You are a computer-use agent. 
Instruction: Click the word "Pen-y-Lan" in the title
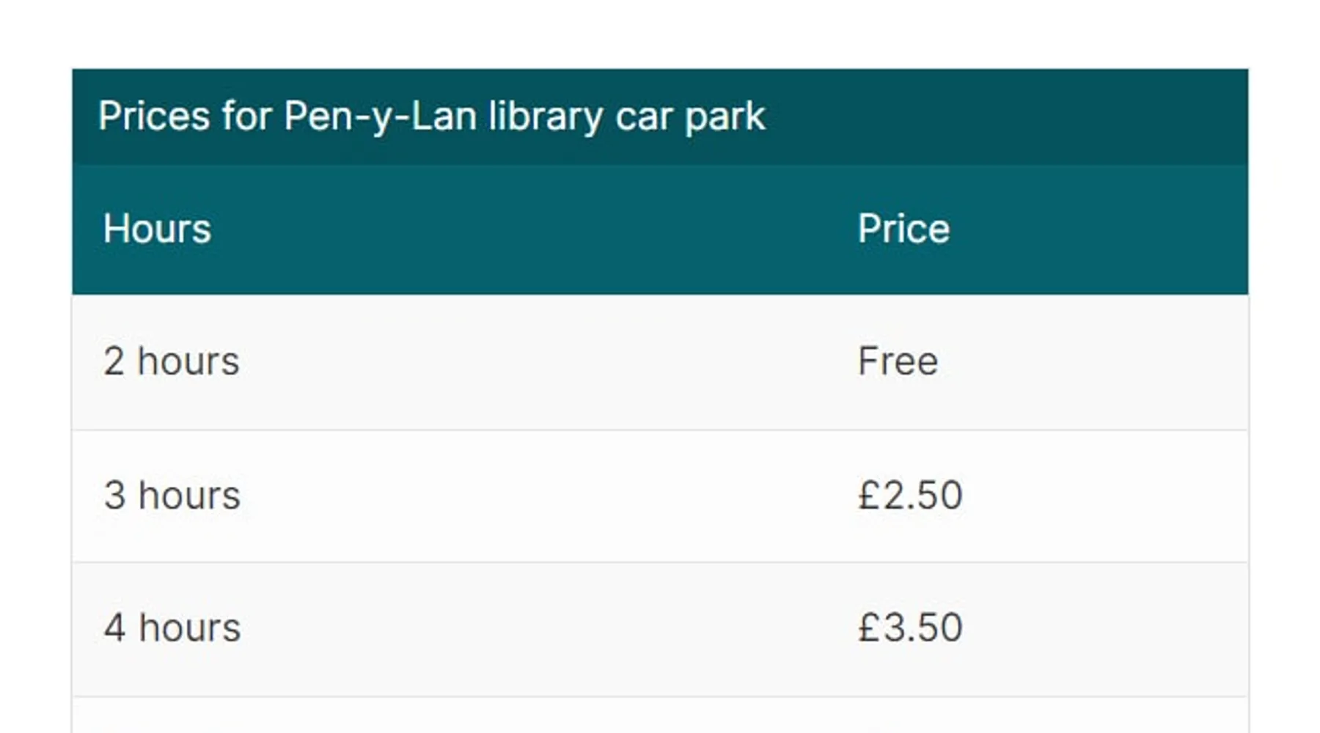pos(380,117)
